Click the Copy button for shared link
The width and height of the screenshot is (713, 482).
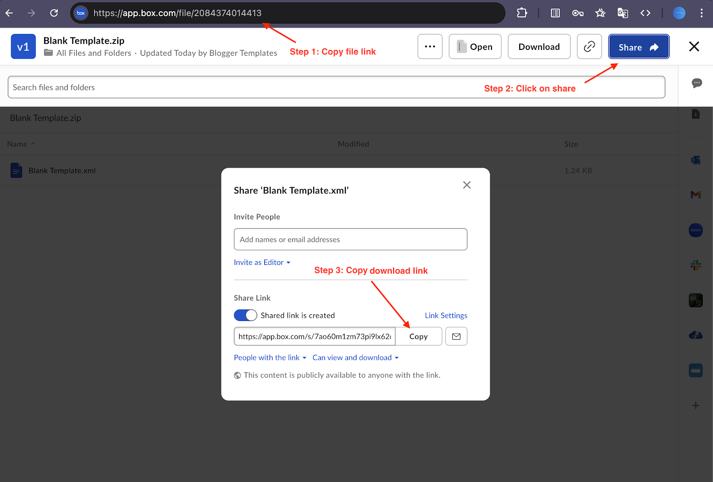418,336
